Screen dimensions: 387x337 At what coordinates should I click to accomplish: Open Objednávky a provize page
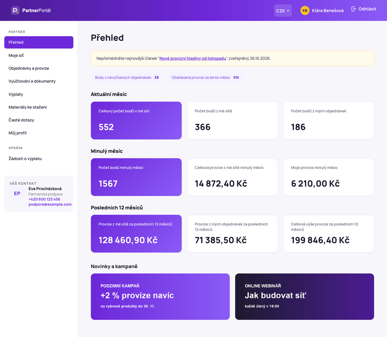coord(39,68)
